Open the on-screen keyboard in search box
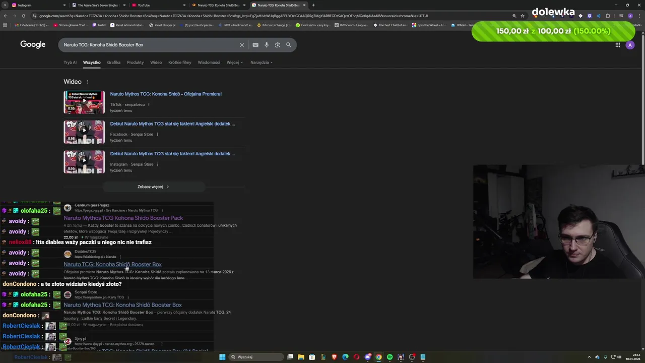The height and width of the screenshot is (363, 645). [255, 45]
